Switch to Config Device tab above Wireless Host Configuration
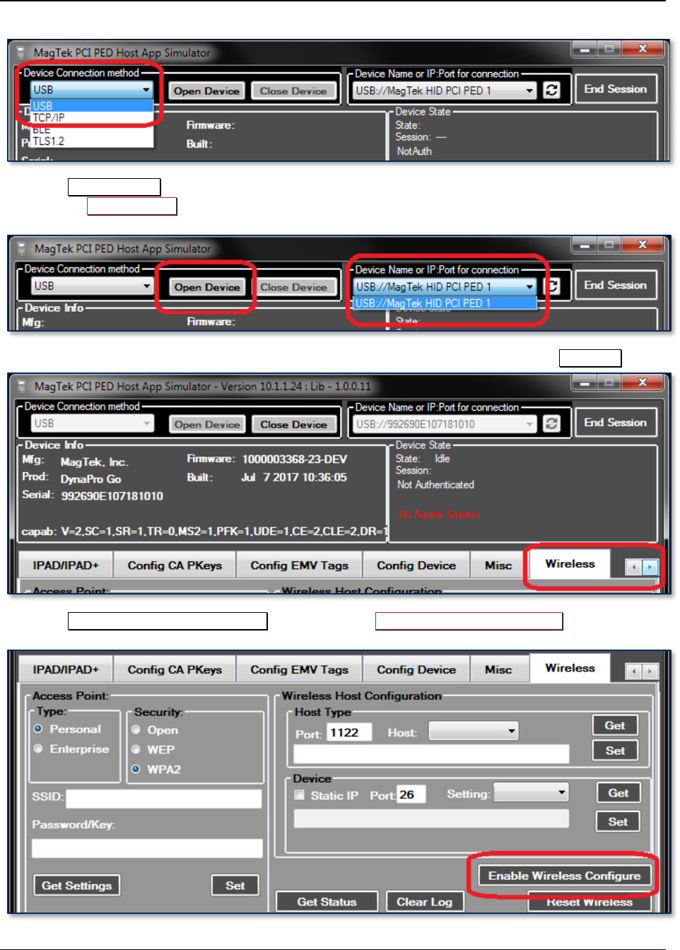 coord(416,670)
